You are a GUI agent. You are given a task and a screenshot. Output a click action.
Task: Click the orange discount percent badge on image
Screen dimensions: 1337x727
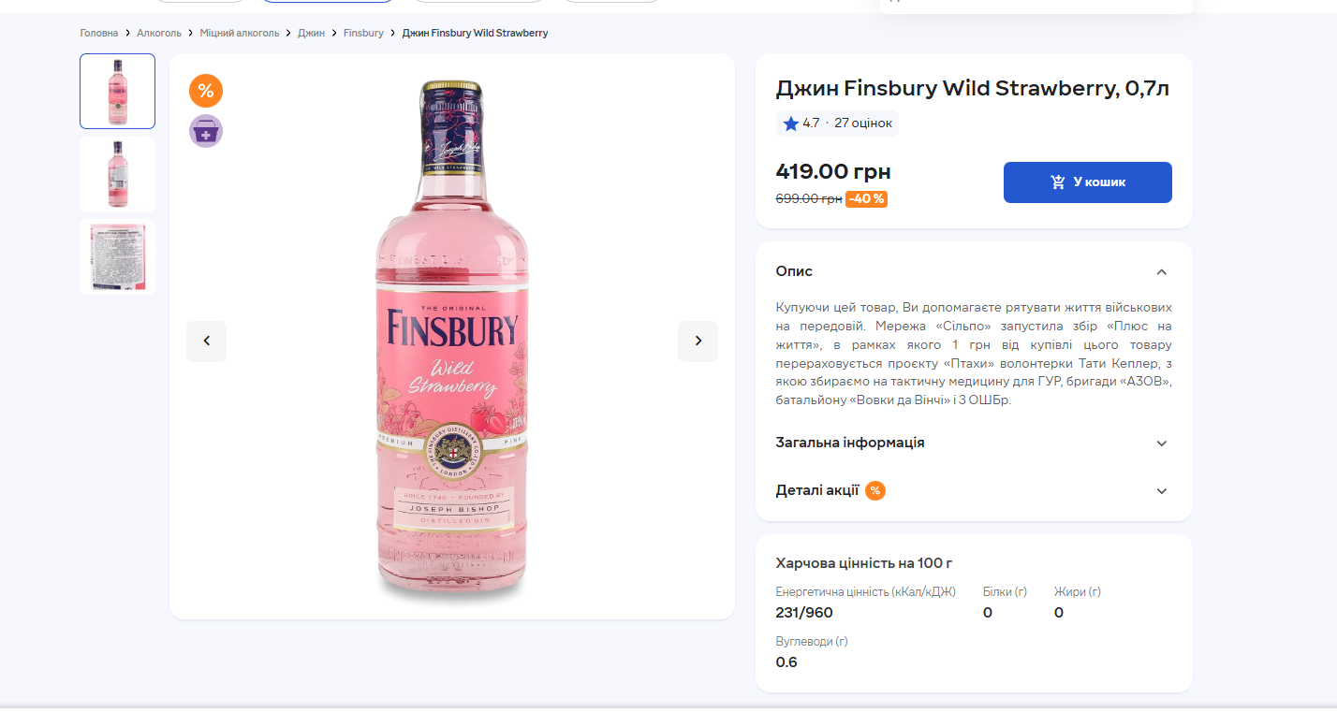tap(206, 91)
